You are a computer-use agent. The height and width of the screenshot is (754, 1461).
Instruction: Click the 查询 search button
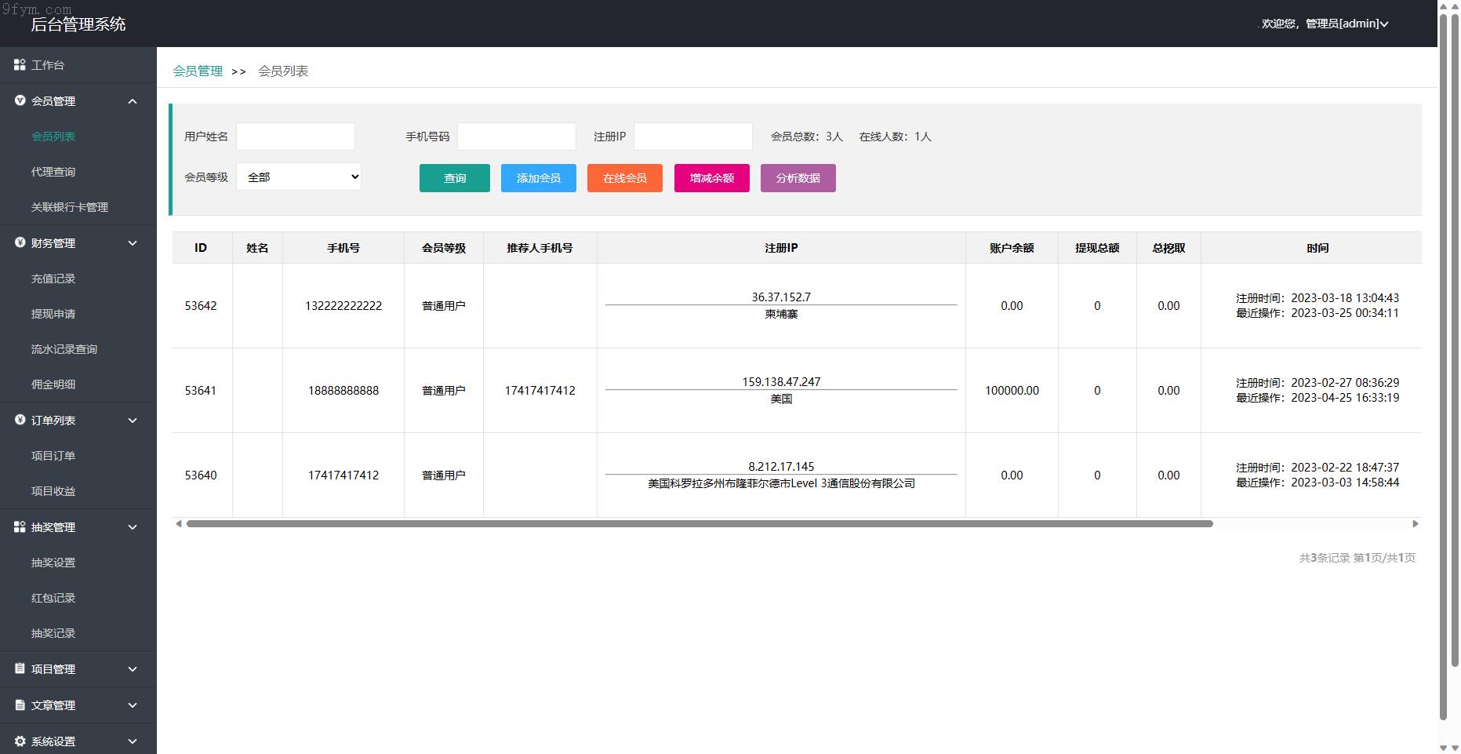pos(454,178)
